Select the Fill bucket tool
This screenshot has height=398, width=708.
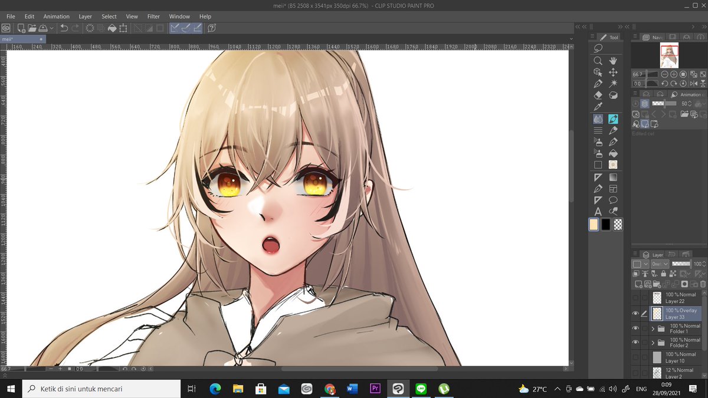[x=613, y=153]
